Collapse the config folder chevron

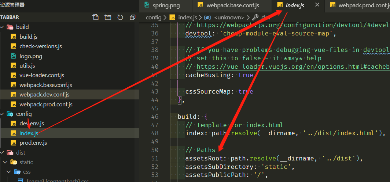click(x=2, y=114)
